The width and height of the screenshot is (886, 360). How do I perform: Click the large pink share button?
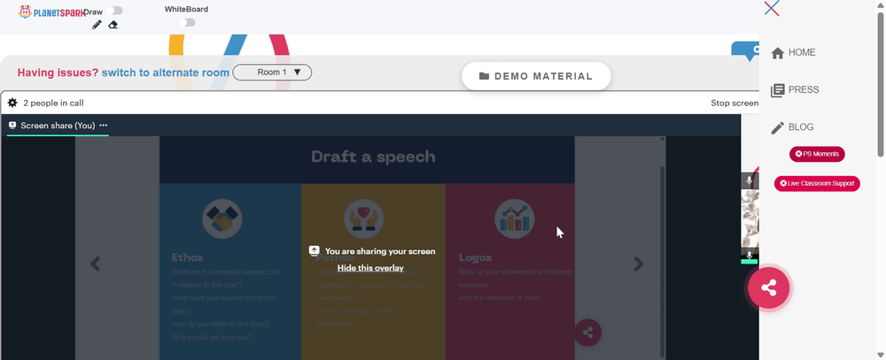(x=768, y=287)
